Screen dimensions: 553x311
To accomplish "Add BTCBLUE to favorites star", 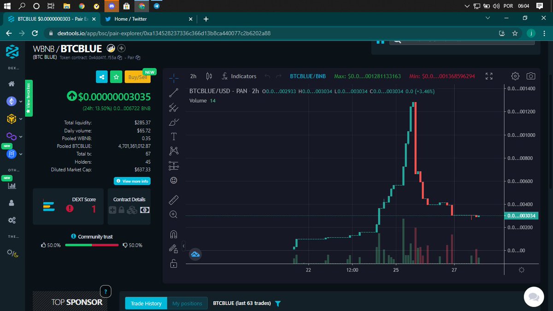I will pyautogui.click(x=117, y=77).
